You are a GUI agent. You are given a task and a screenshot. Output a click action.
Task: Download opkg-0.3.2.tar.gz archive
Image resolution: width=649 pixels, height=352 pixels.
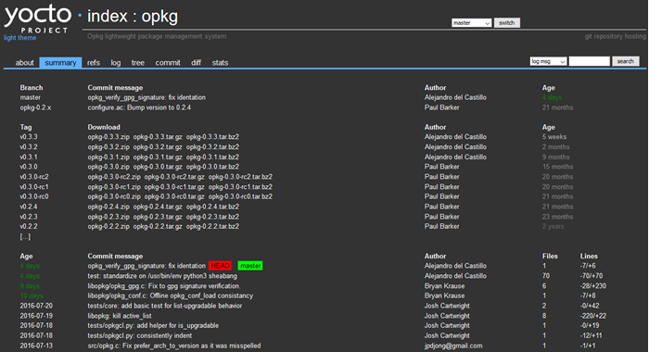(158, 147)
